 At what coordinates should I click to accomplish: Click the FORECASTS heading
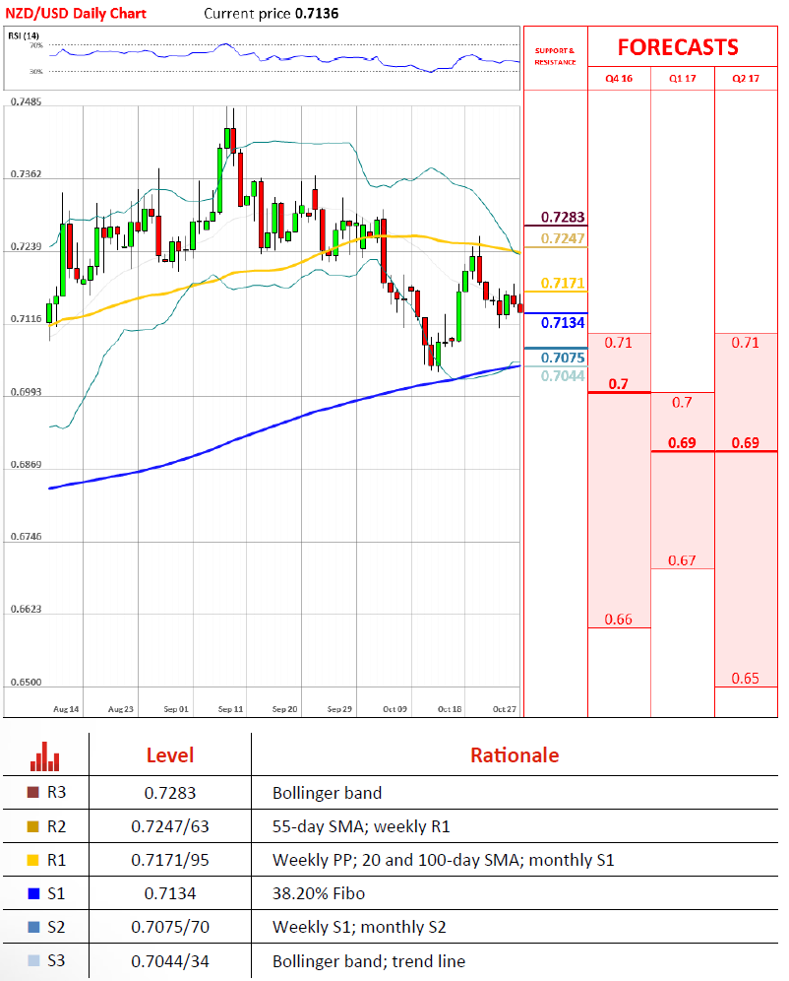click(x=678, y=47)
